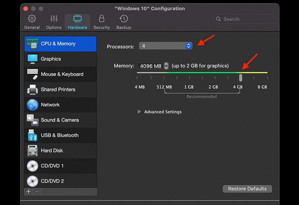
Task: Select CD/DVD 1 in the sidebar
Action: [52, 166]
